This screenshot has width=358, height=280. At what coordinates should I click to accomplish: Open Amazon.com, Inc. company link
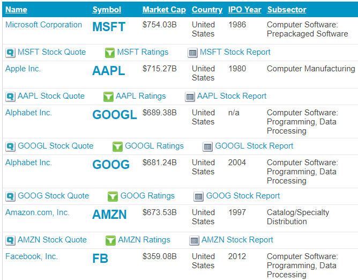(38, 212)
